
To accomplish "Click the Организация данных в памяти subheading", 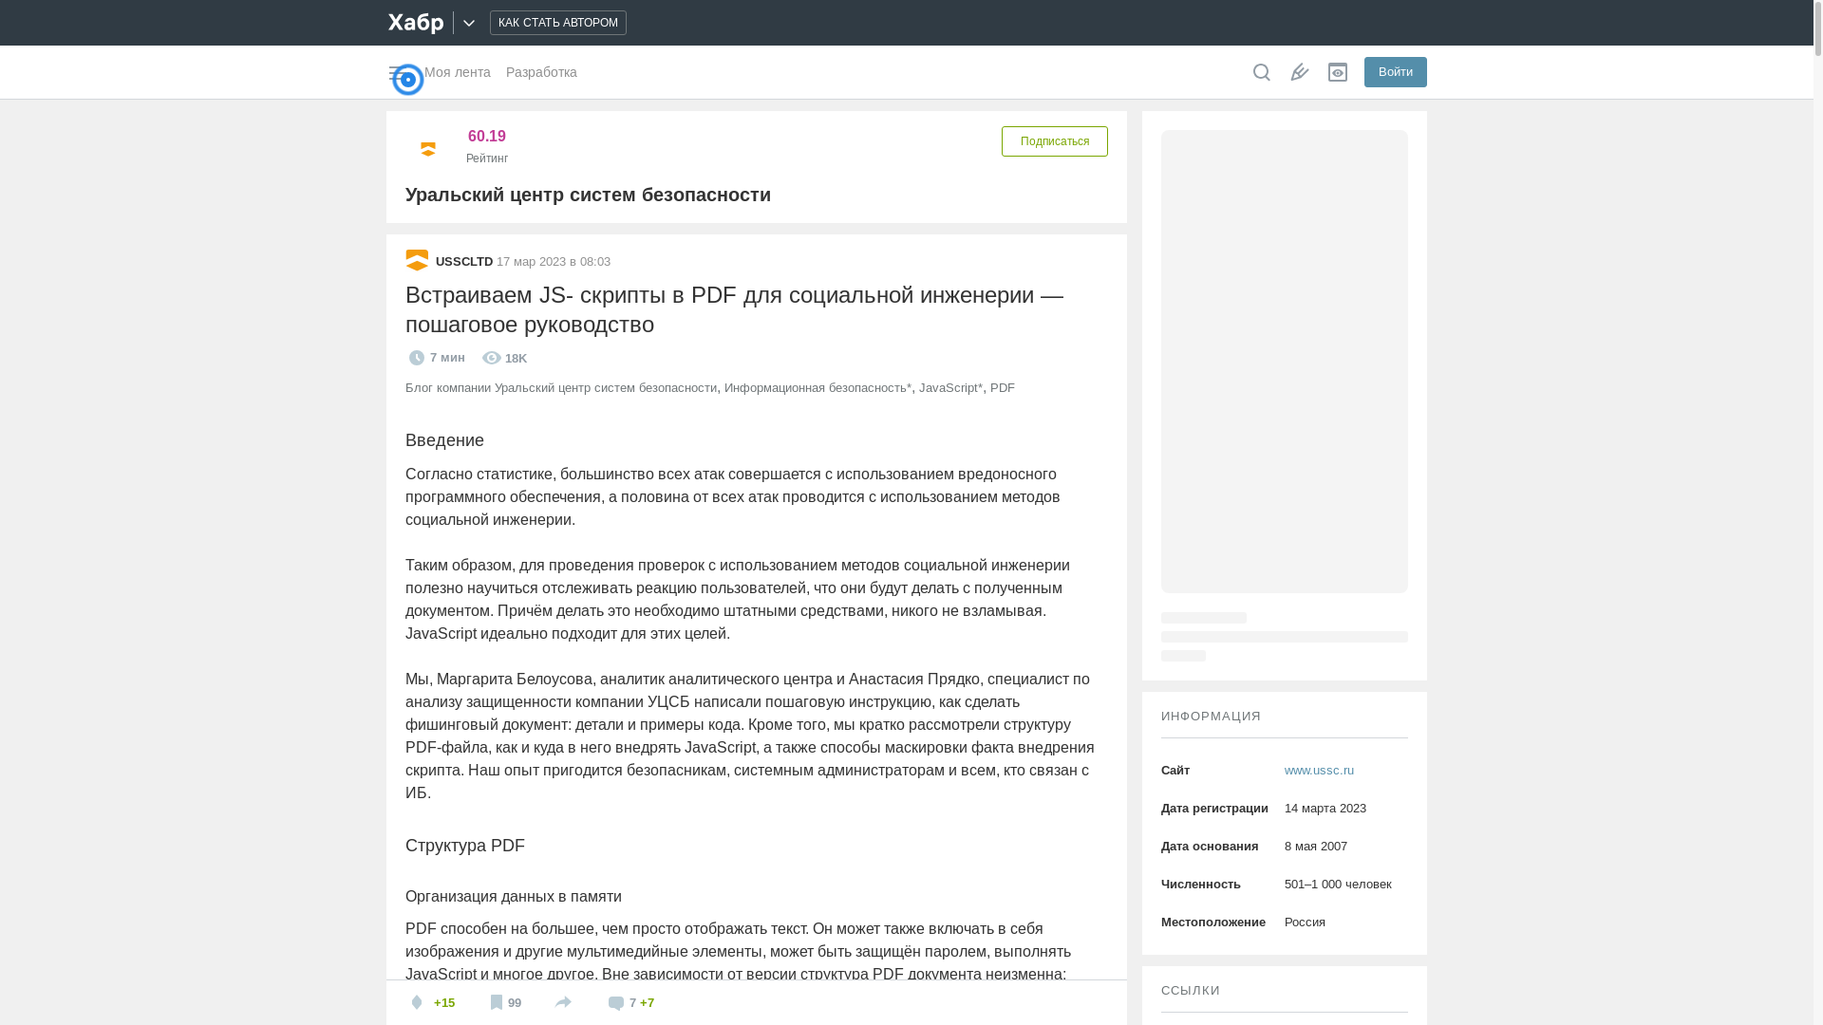I will [x=514, y=897].
